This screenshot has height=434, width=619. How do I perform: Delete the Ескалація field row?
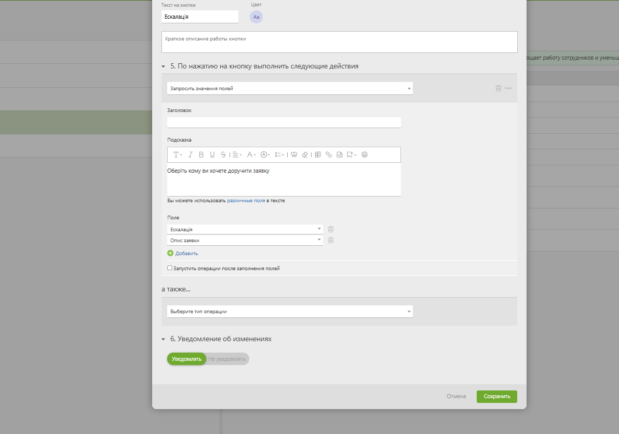(331, 229)
